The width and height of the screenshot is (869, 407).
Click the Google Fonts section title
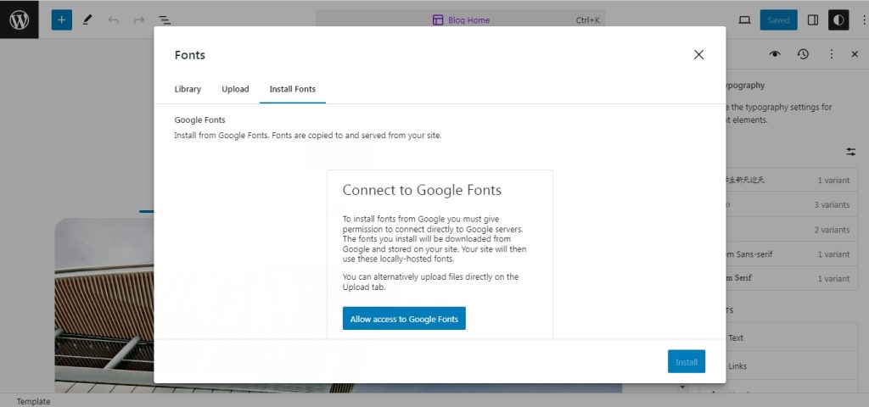tap(199, 120)
